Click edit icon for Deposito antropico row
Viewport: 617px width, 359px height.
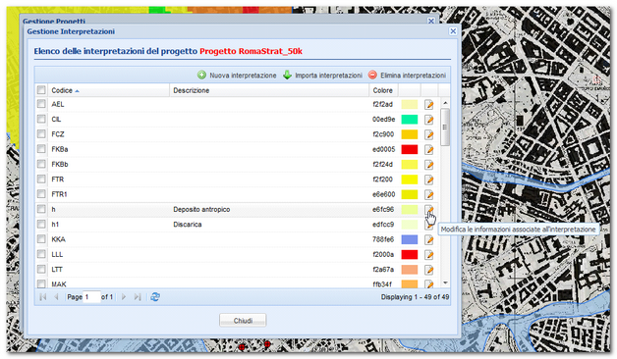pyautogui.click(x=429, y=210)
